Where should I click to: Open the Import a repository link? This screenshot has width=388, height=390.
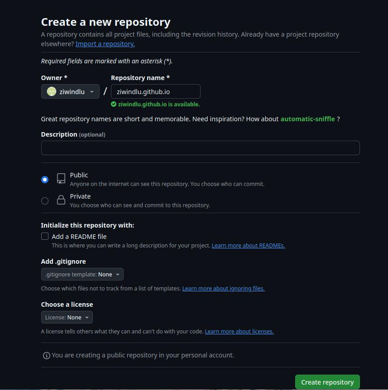[105, 44]
